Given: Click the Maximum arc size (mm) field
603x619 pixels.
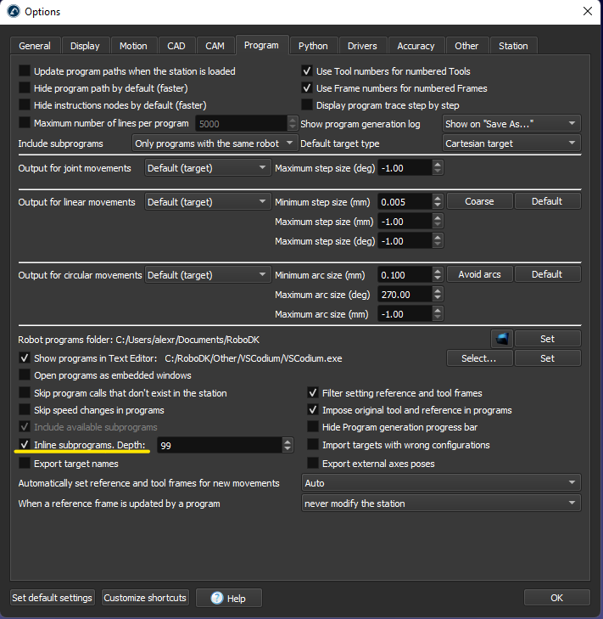Looking at the screenshot, I should tap(405, 314).
